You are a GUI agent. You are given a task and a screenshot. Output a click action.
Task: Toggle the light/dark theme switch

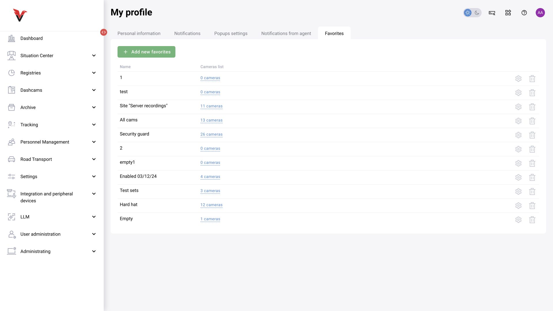[x=472, y=13]
